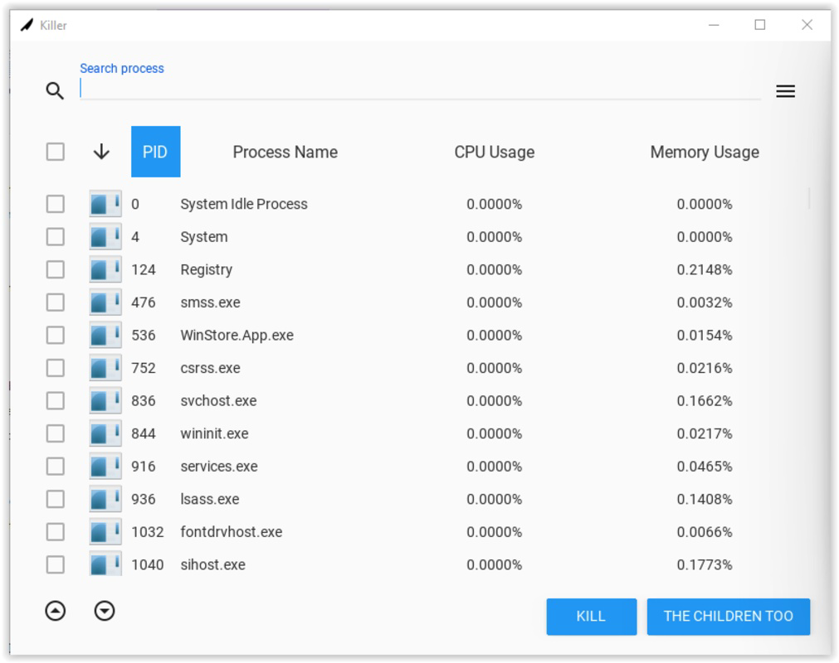Viewport: 839px width, 663px height.
Task: Check the System Idle Process checkbox
Action: coord(55,204)
